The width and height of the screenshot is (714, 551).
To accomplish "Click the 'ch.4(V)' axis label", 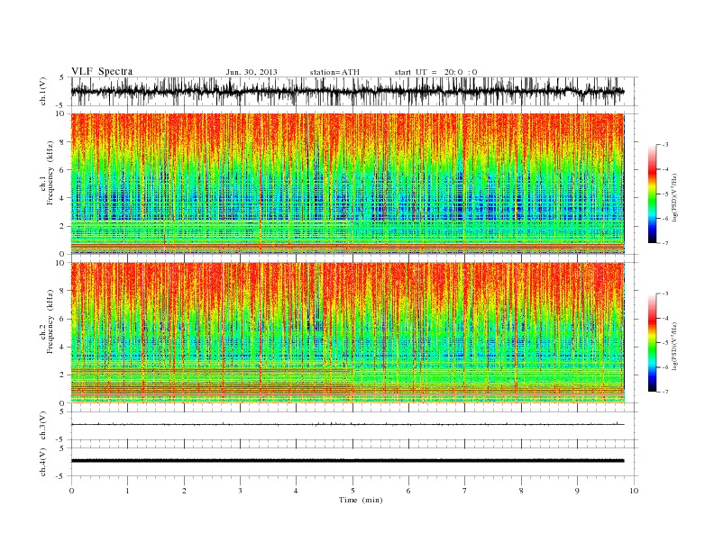I will (x=43, y=462).
